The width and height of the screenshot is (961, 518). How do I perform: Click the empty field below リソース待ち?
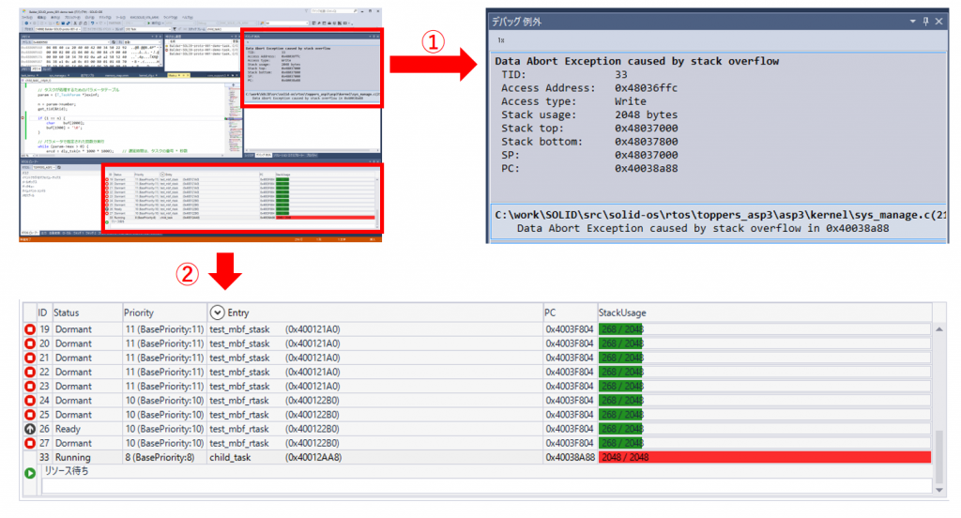click(486, 485)
